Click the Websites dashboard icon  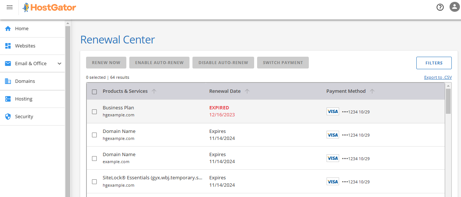pyautogui.click(x=8, y=46)
